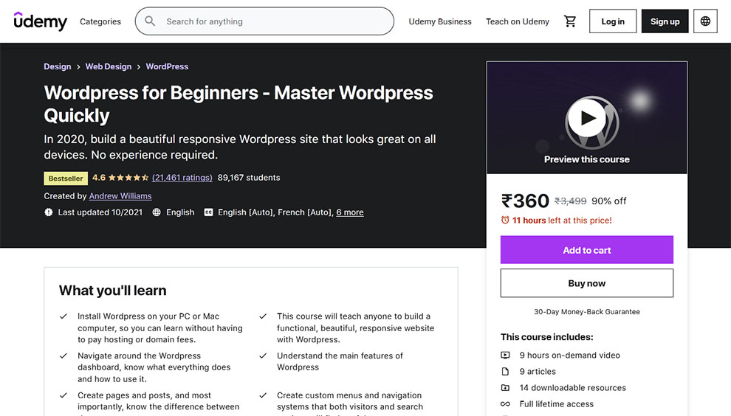Click Full lifetime access text
The width and height of the screenshot is (731, 416).
(557, 404)
